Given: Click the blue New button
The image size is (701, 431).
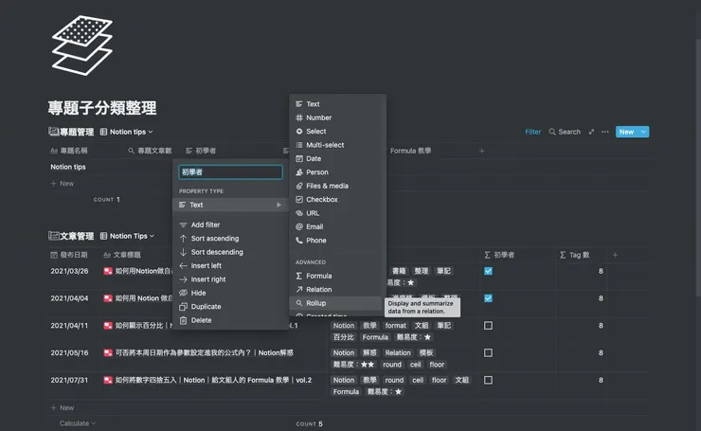Looking at the screenshot, I should coord(627,132).
